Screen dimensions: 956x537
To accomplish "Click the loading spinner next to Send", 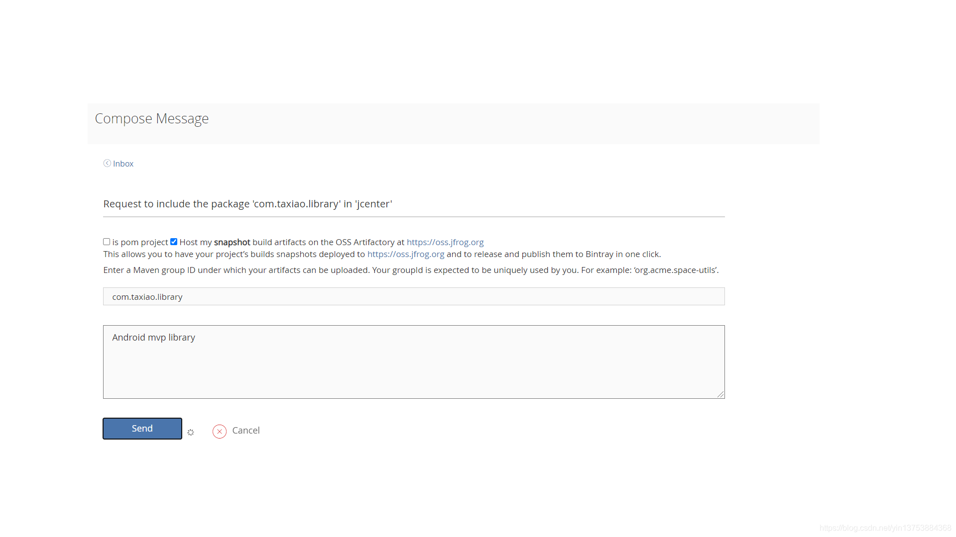I will tap(191, 432).
